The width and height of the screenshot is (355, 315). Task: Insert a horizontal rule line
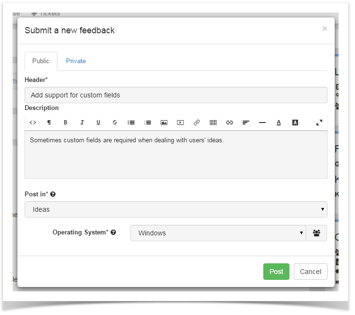click(x=262, y=123)
